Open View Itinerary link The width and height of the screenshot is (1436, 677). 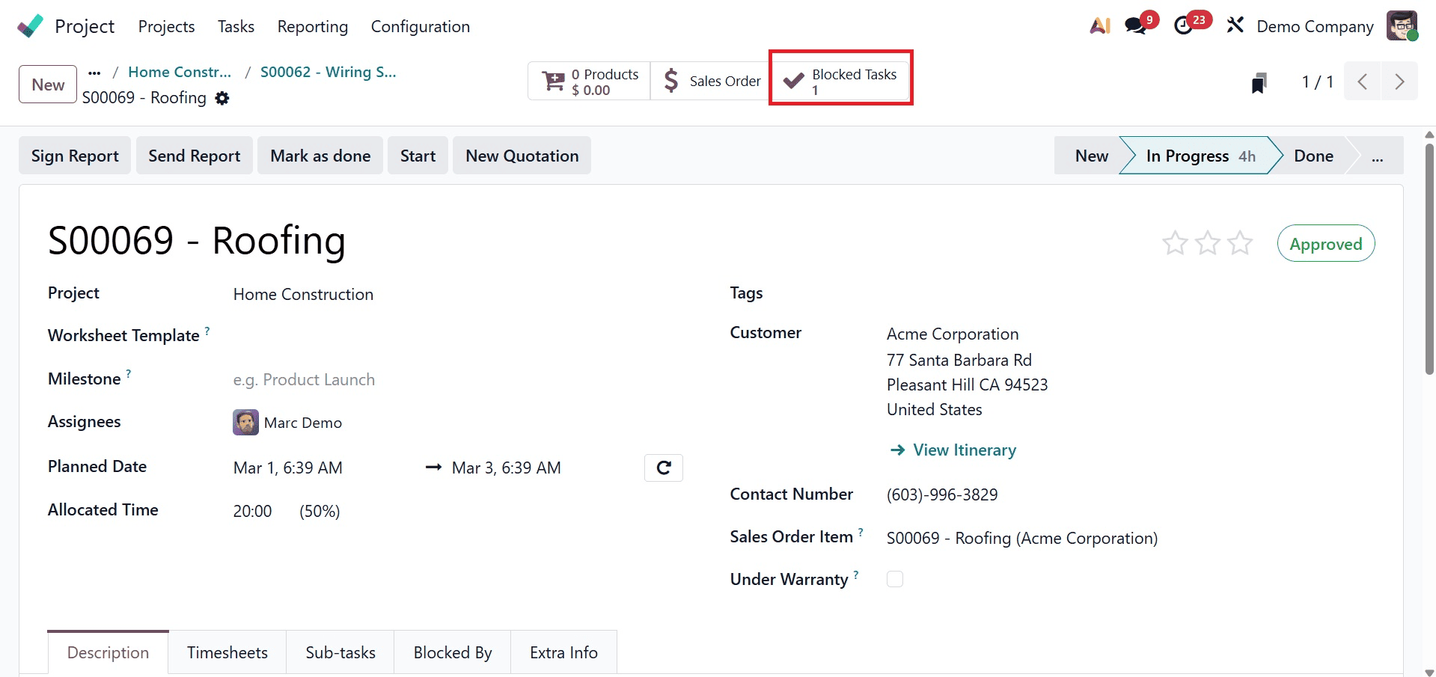[x=964, y=450]
